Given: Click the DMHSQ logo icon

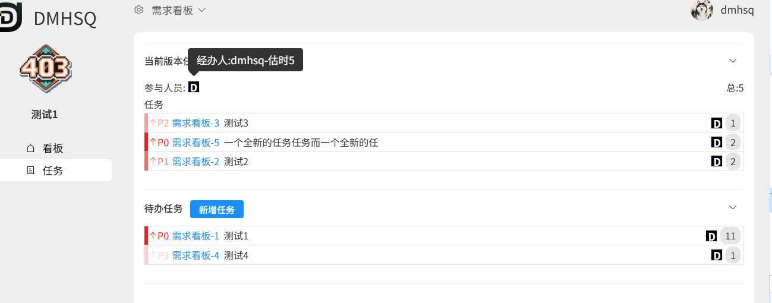Looking at the screenshot, I should (x=10, y=16).
